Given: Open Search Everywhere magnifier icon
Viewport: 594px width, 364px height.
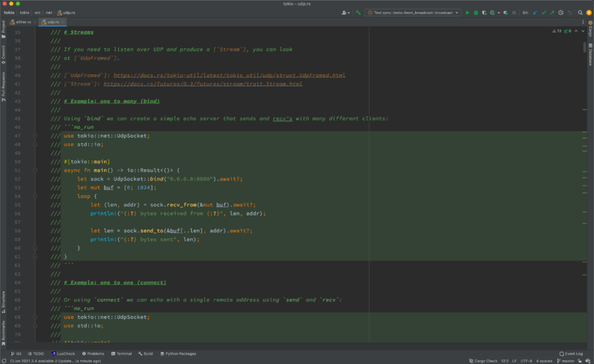Looking at the screenshot, I should [x=580, y=13].
